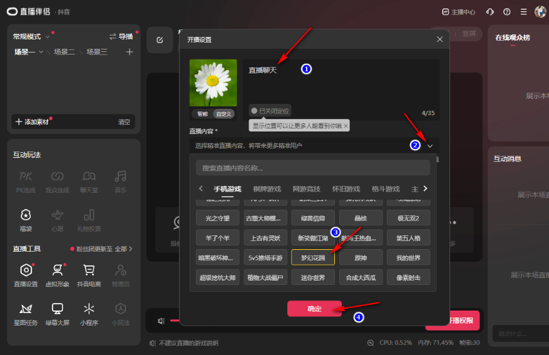Click 清空 to clear materials
Image resolution: width=549 pixels, height=355 pixels.
pyautogui.click(x=124, y=122)
